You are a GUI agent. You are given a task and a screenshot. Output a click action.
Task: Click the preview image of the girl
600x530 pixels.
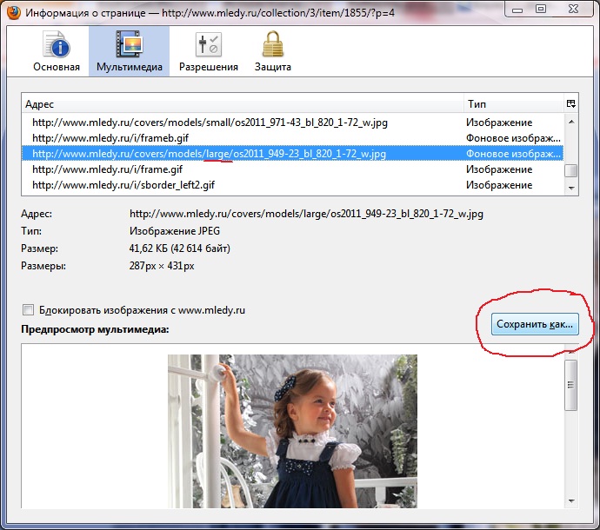point(292,431)
